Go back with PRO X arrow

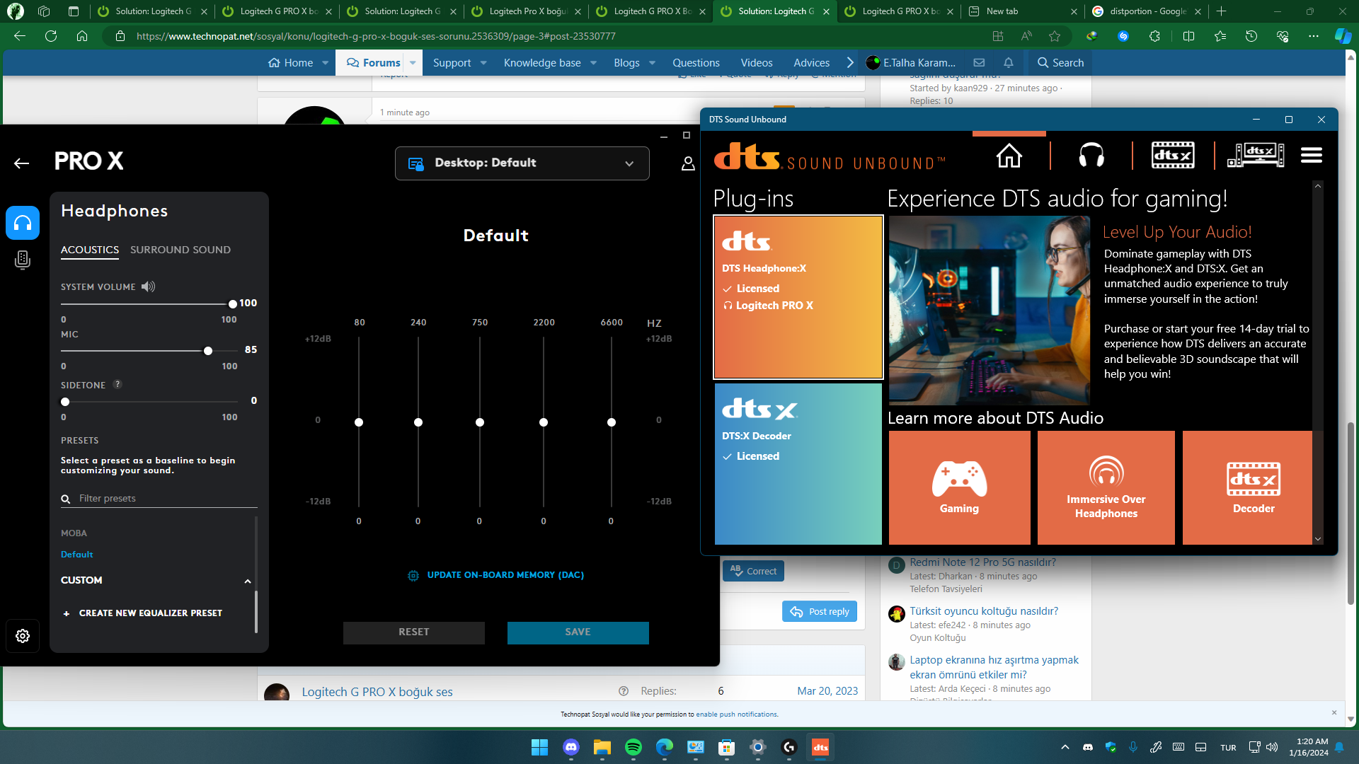[x=22, y=163]
